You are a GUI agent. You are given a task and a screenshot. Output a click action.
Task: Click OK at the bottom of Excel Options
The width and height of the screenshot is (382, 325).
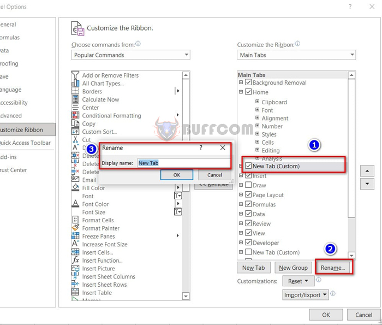326,315
